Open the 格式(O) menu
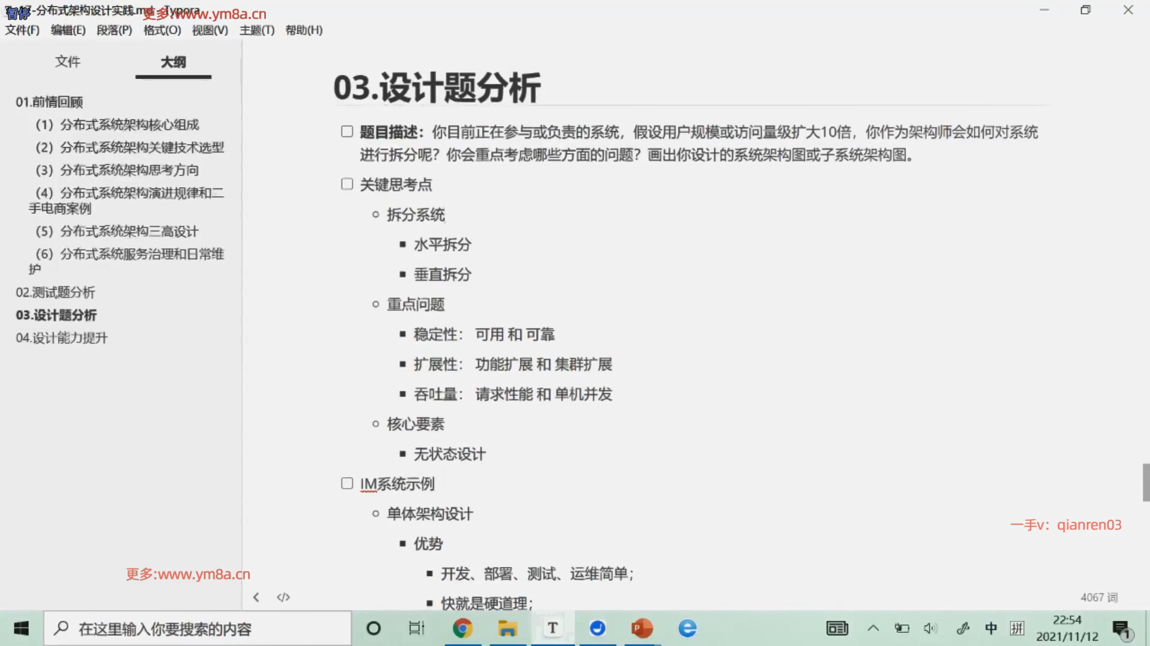Viewport: 1150px width, 646px height. pyautogui.click(x=162, y=30)
